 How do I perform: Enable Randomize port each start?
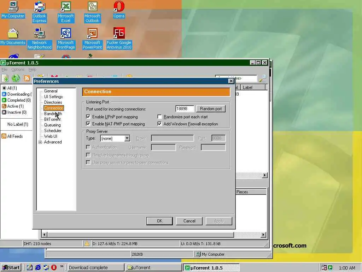[x=159, y=117]
